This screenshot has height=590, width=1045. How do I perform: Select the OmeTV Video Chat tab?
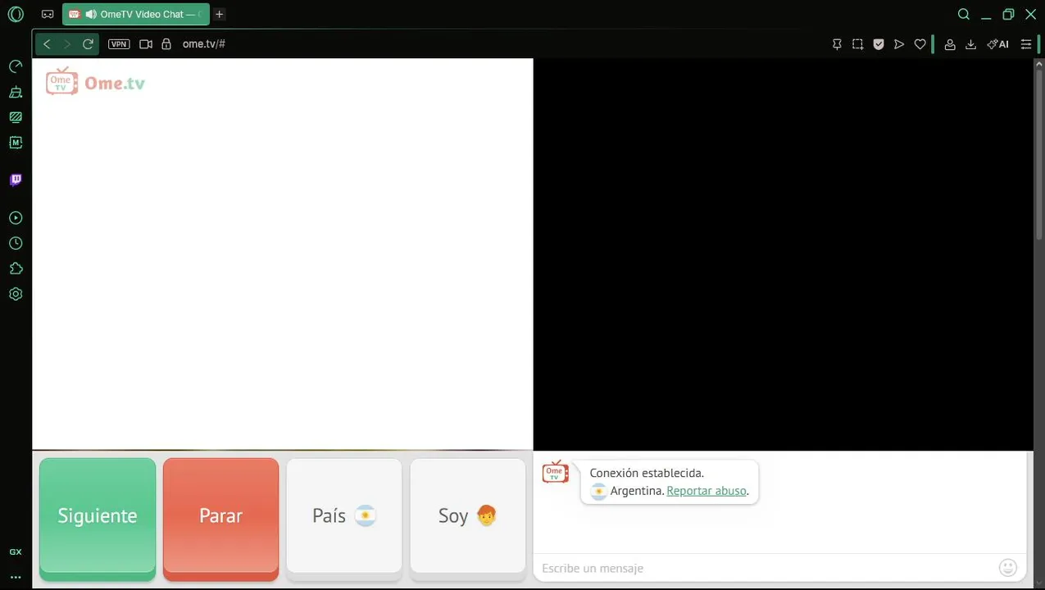click(x=136, y=14)
